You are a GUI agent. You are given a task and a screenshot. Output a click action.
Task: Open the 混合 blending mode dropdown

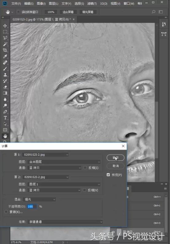click(x=39, y=199)
